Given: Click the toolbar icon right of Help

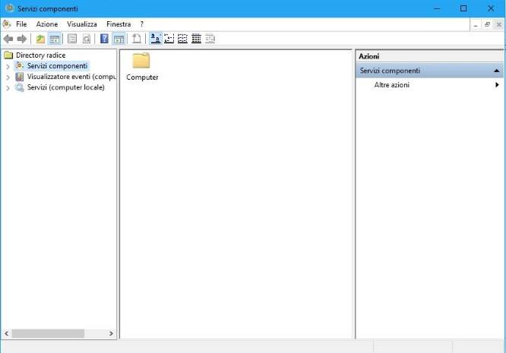Looking at the screenshot, I should (119, 39).
